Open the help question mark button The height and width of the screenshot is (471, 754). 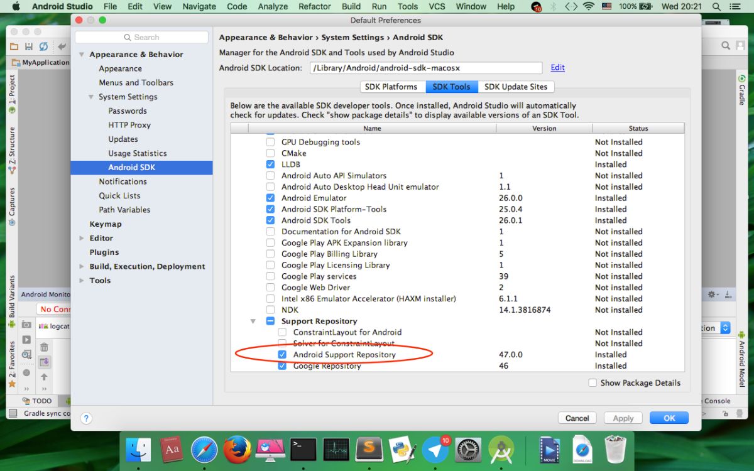click(x=87, y=418)
